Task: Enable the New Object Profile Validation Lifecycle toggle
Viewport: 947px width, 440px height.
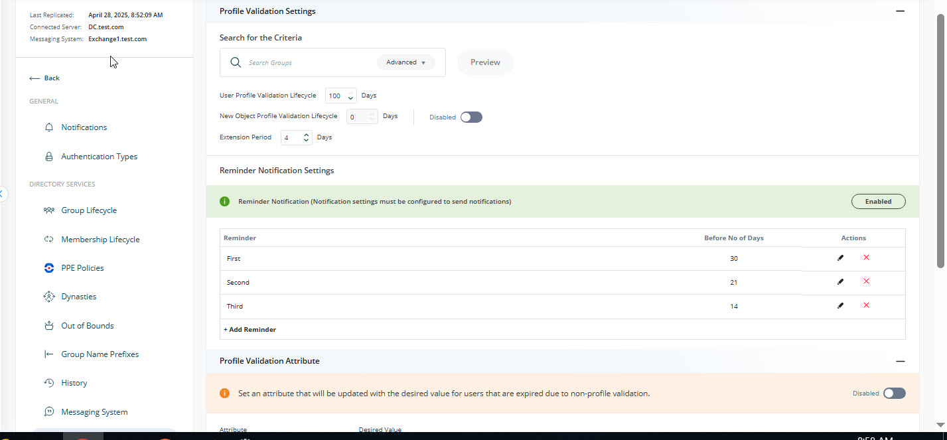Action: pos(471,116)
